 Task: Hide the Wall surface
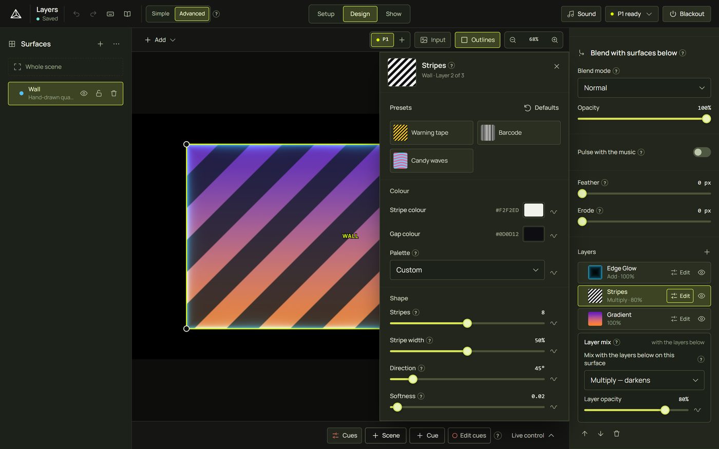(84, 93)
